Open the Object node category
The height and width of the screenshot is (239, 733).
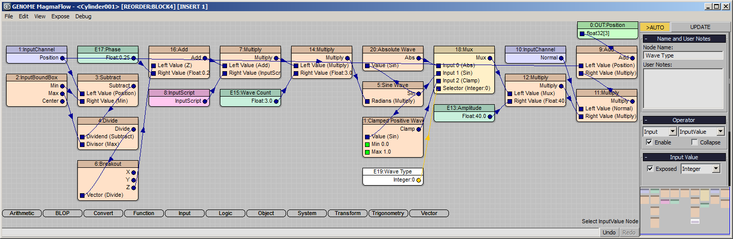pos(266,213)
